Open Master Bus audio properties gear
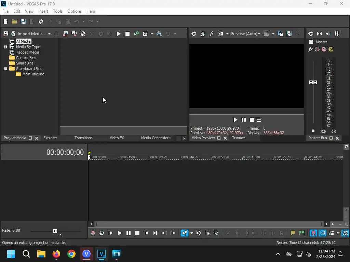 310,34
